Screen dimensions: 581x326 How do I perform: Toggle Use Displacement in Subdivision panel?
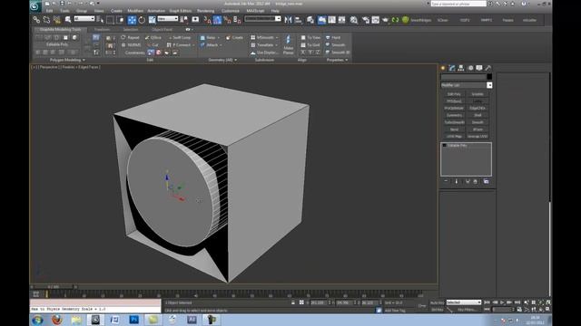coord(263,53)
